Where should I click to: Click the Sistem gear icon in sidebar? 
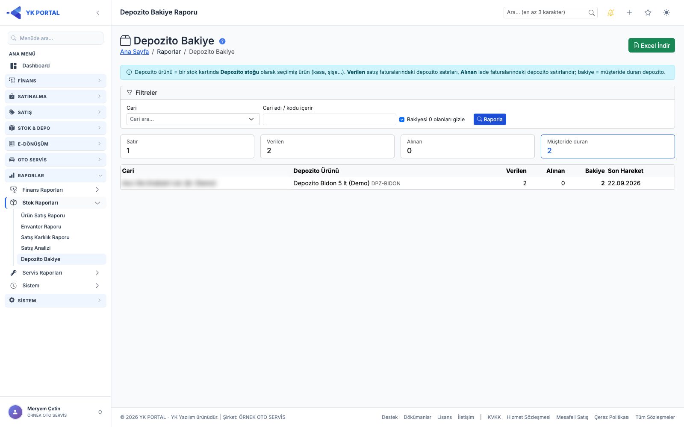(12, 300)
